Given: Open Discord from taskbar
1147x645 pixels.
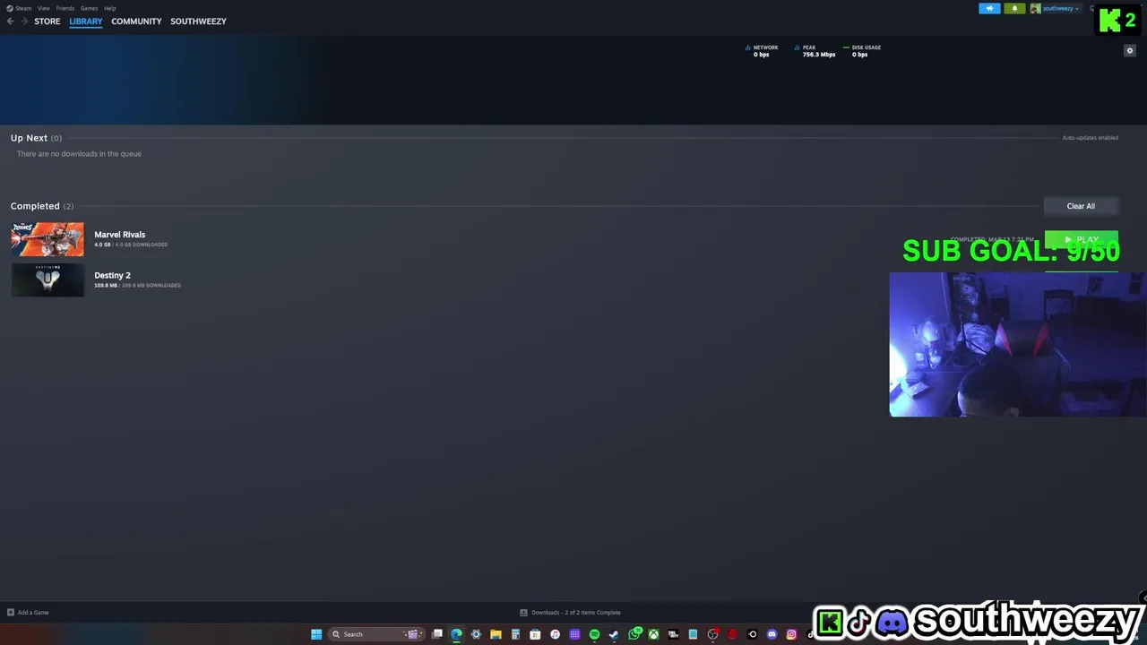Looking at the screenshot, I should [x=772, y=634].
